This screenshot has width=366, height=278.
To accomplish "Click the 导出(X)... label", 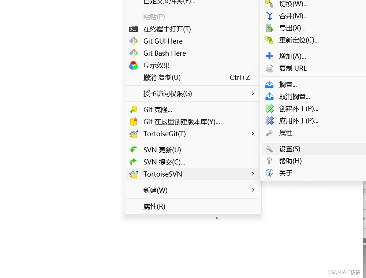I will click(x=292, y=28).
